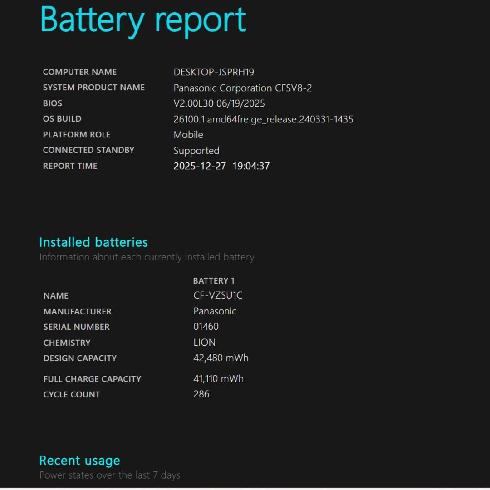Click the battery manufacturer Panasonic value

(x=215, y=311)
